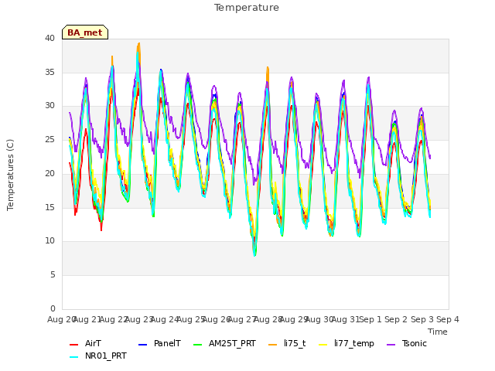Click the 40 y-axis tick label
The width and height of the screenshot is (495, 371).
(49, 39)
